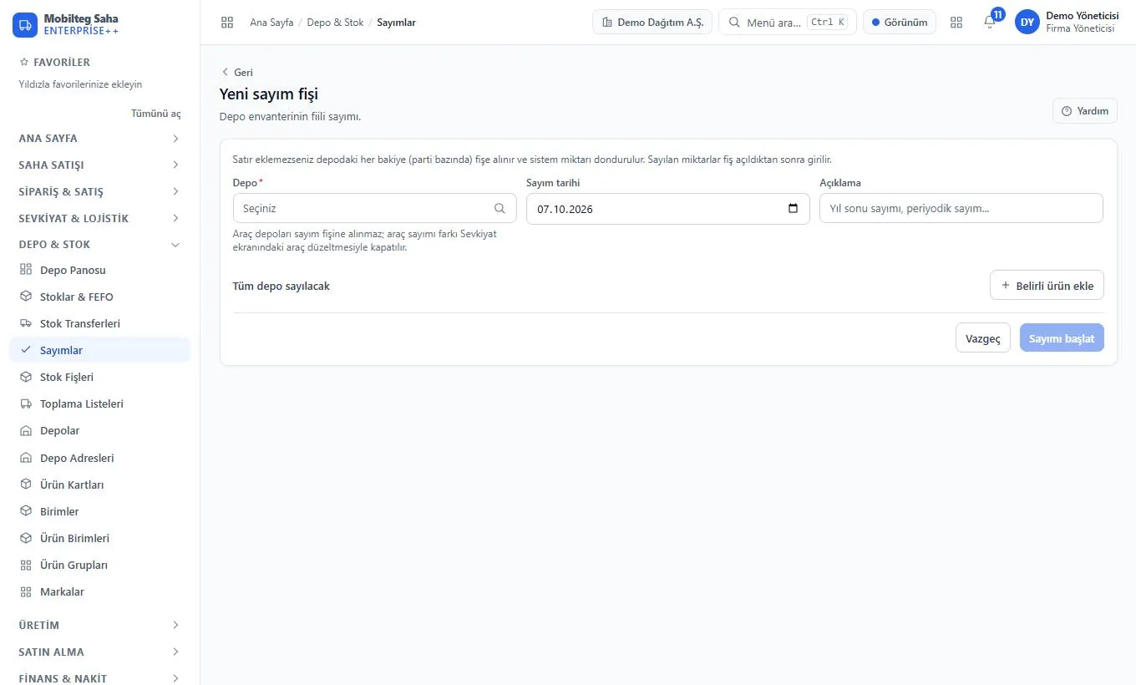Screen dimensions: 1136x685
Task: Click the Vazgeç button
Action: coord(983,338)
